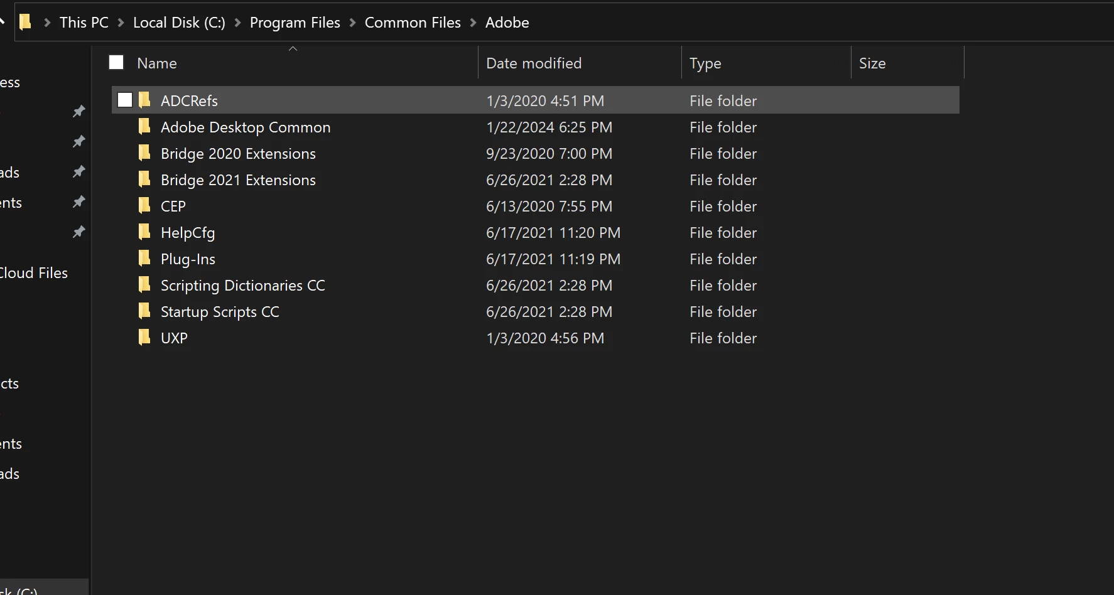Go to Program Files in the breadcrumb
1114x595 pixels.
click(295, 23)
